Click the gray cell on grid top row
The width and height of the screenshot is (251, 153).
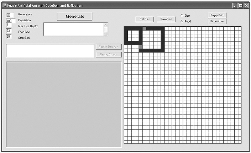click(x=144, y=28)
